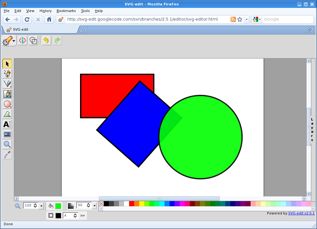This screenshot has height=229, width=317.
Task: Open the opacity percentage dropdown
Action: (x=94, y=206)
